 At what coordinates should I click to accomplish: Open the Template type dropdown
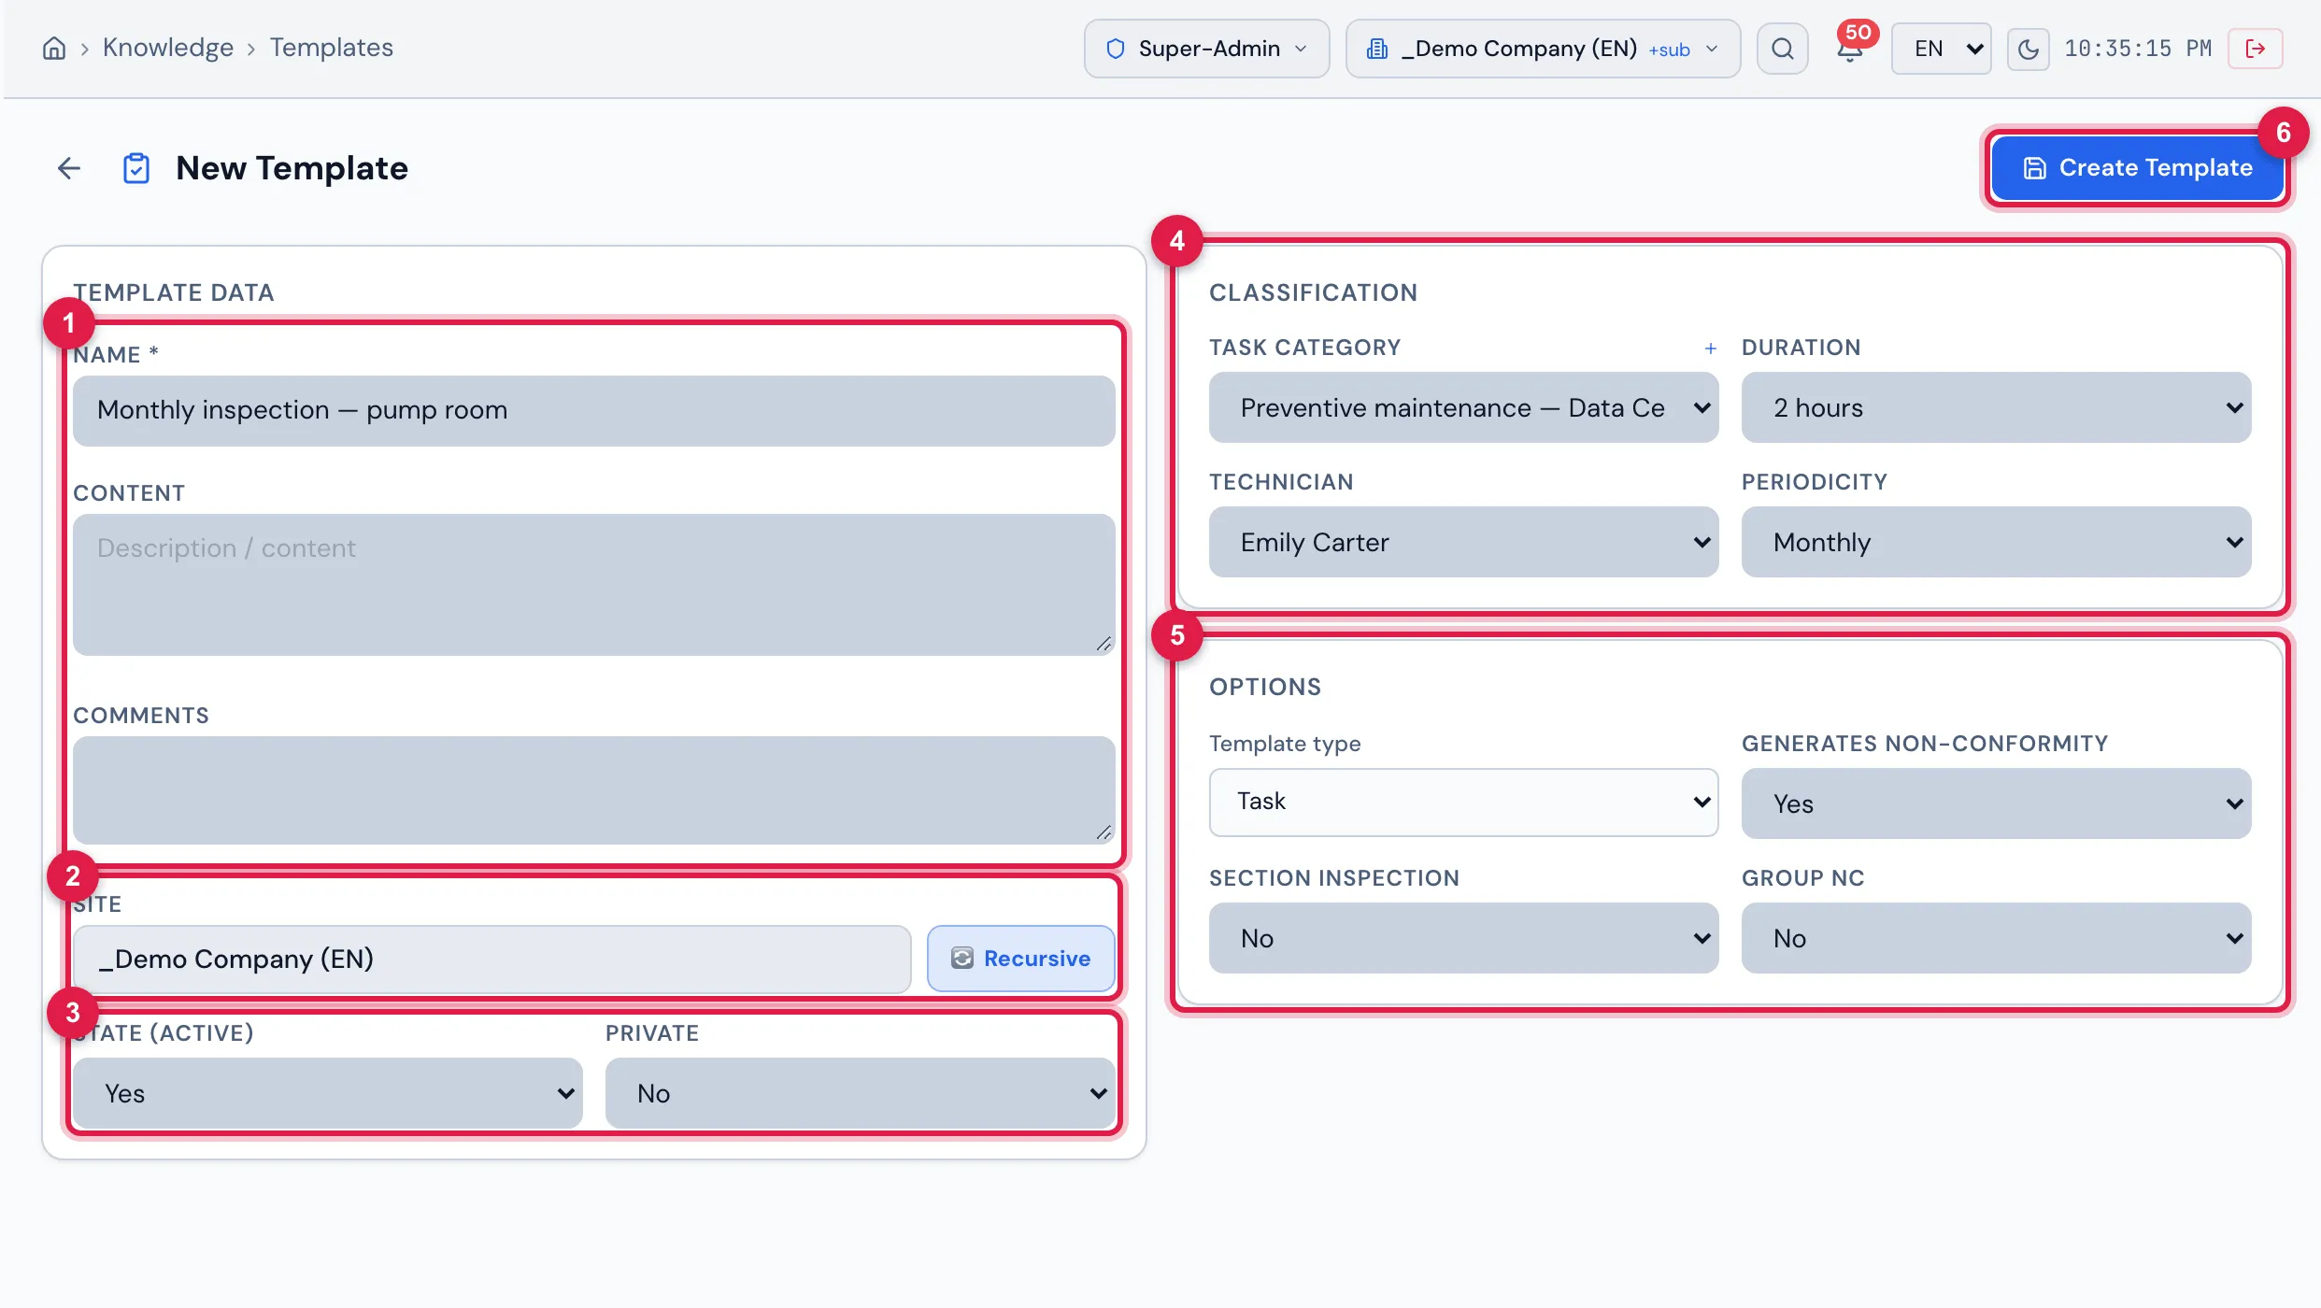click(1463, 802)
